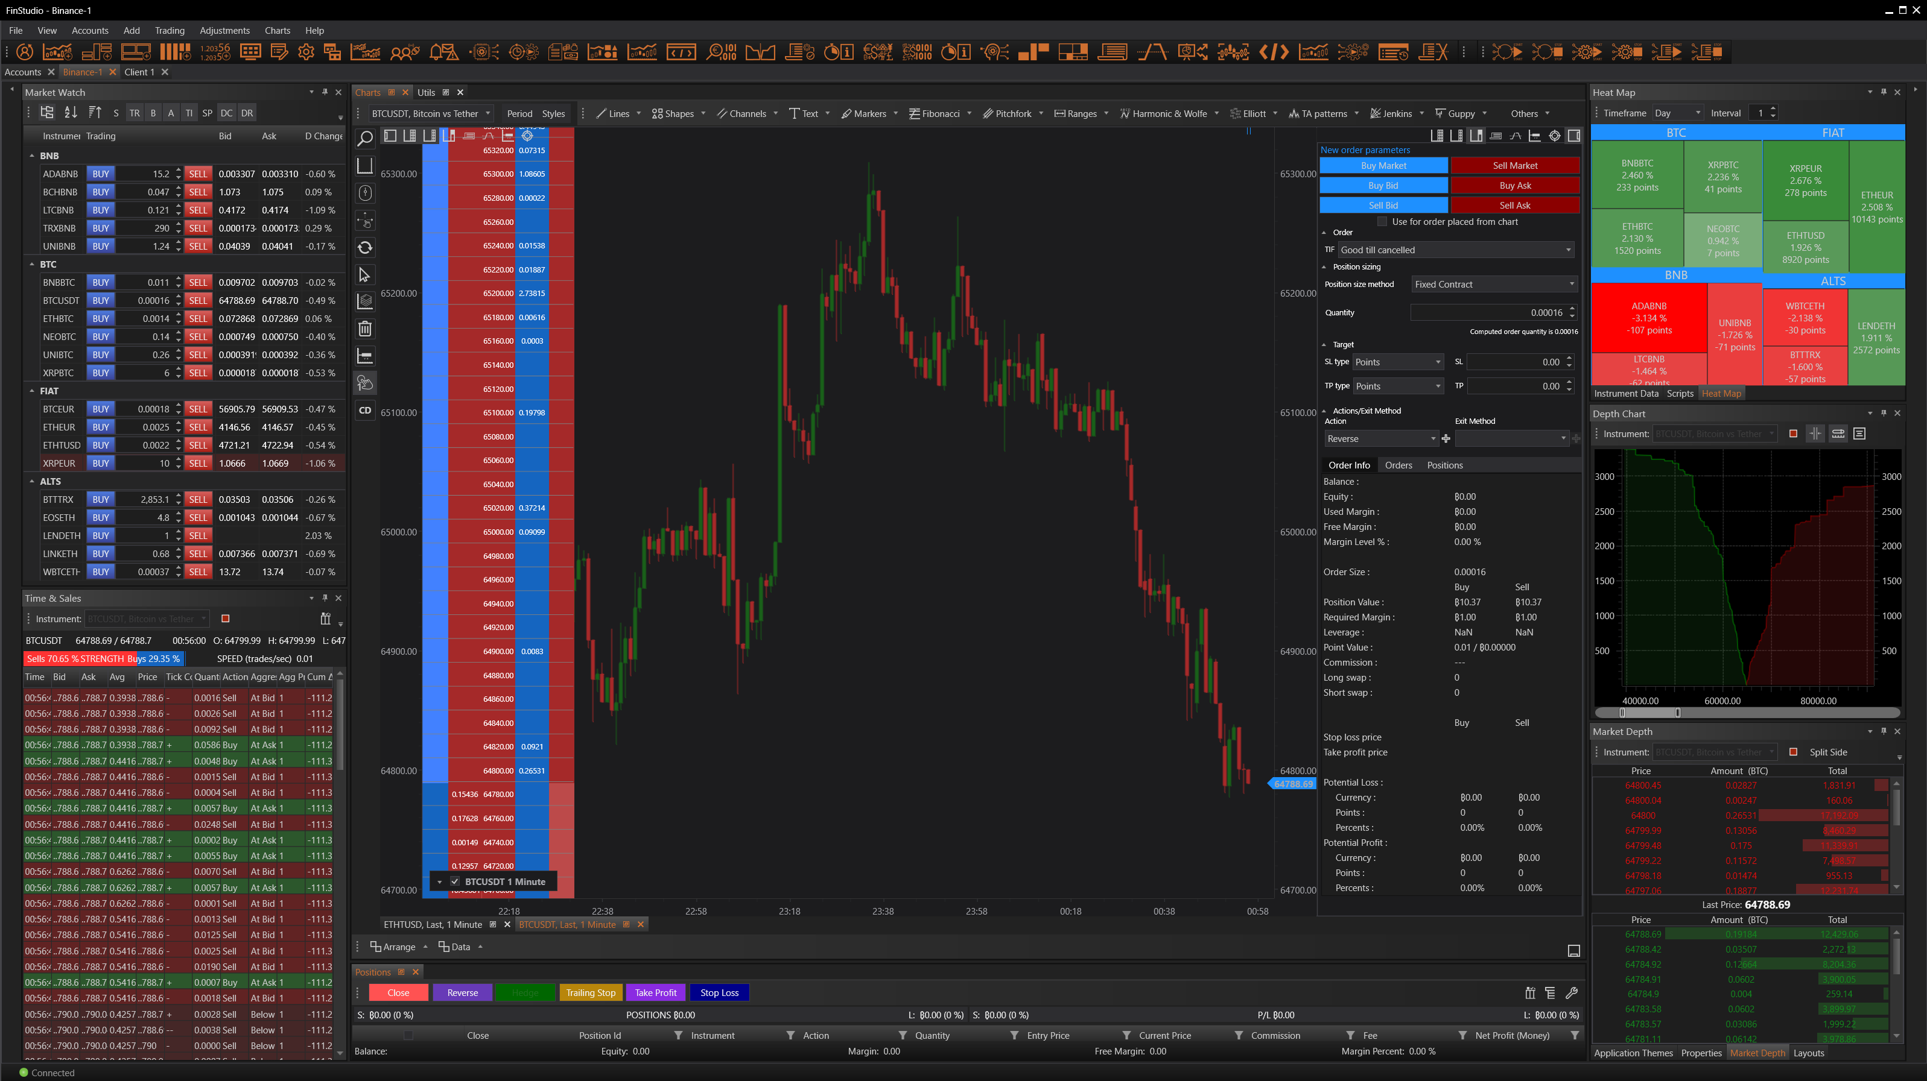Click the crosshair target icon above price ladder

[527, 135]
